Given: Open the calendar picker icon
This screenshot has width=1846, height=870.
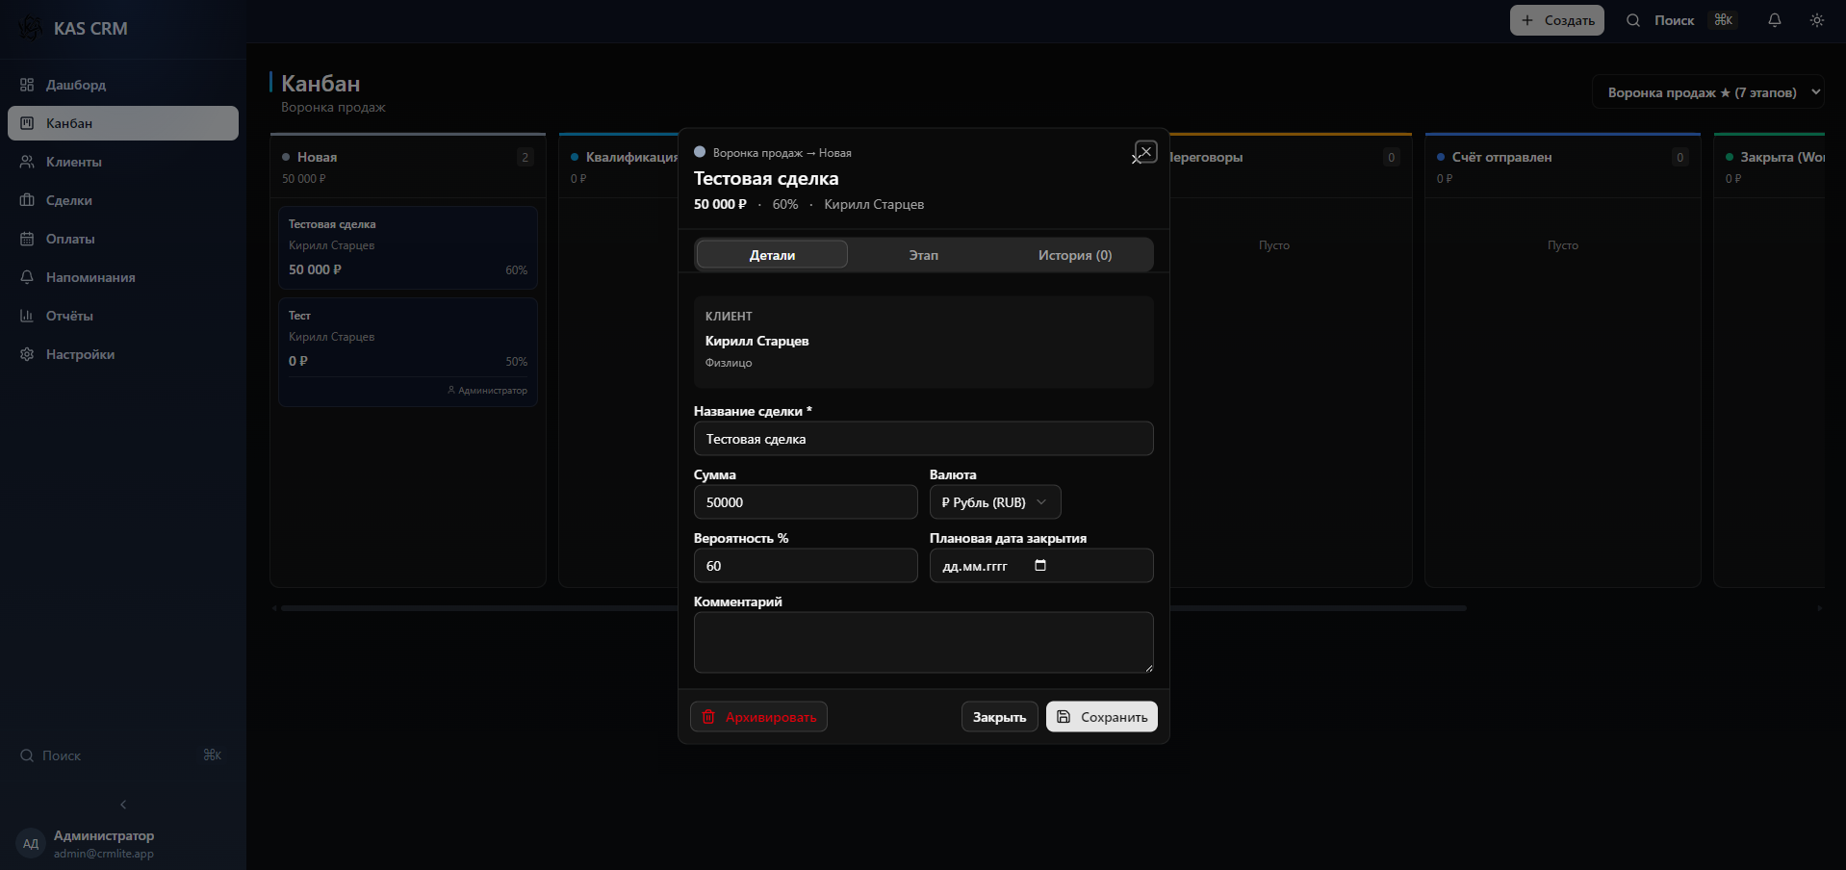Looking at the screenshot, I should [x=1040, y=565].
